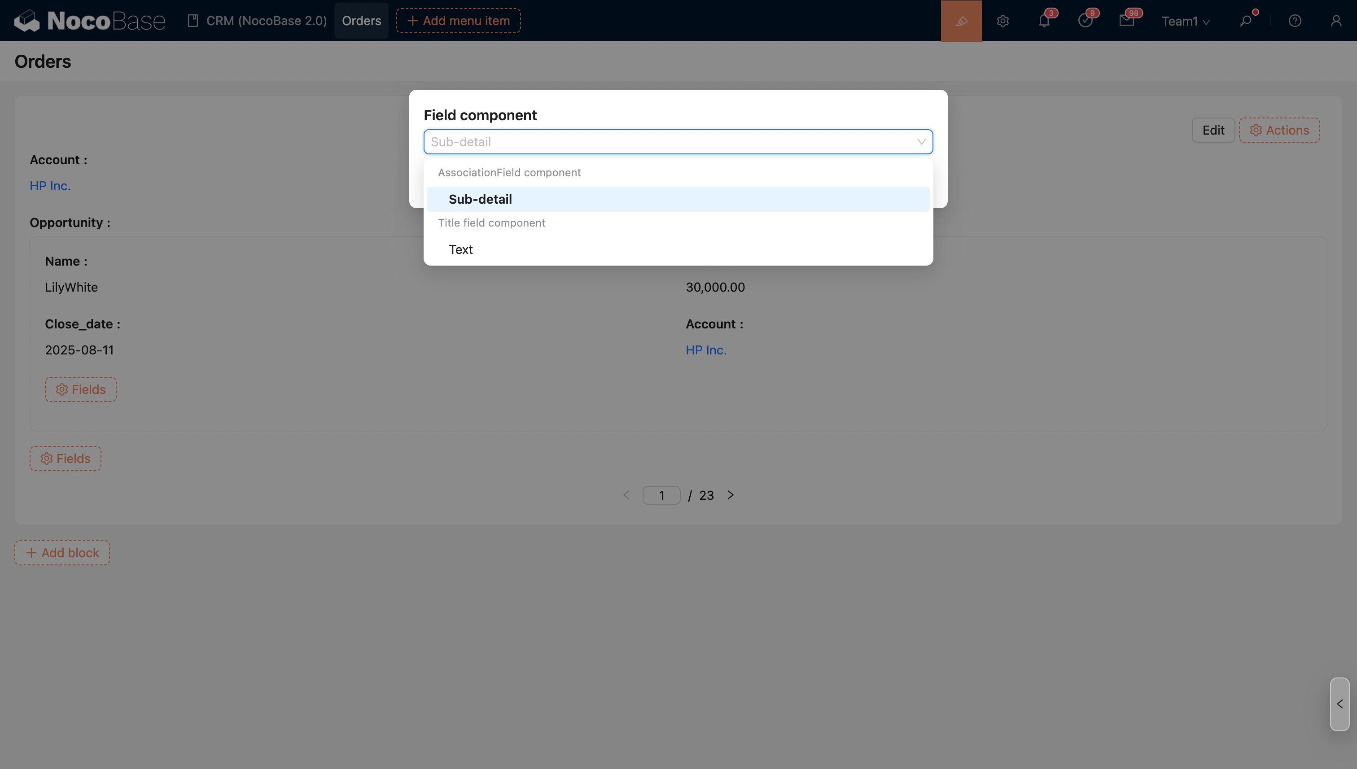Click the Add menu item button
The image size is (1357, 769).
coord(458,21)
